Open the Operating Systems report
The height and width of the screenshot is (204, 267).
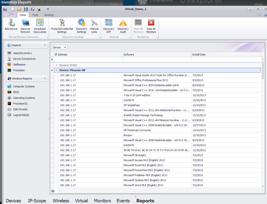pos(24,98)
